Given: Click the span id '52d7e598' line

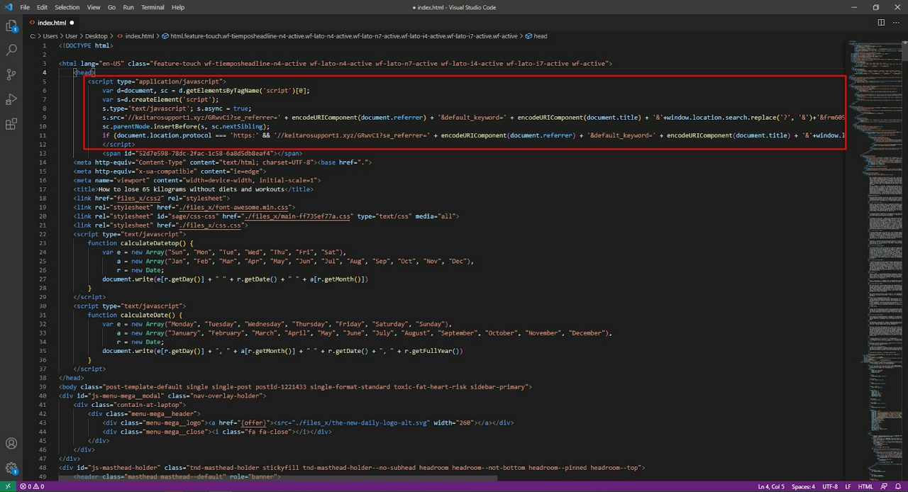Looking at the screenshot, I should click(x=202, y=153).
